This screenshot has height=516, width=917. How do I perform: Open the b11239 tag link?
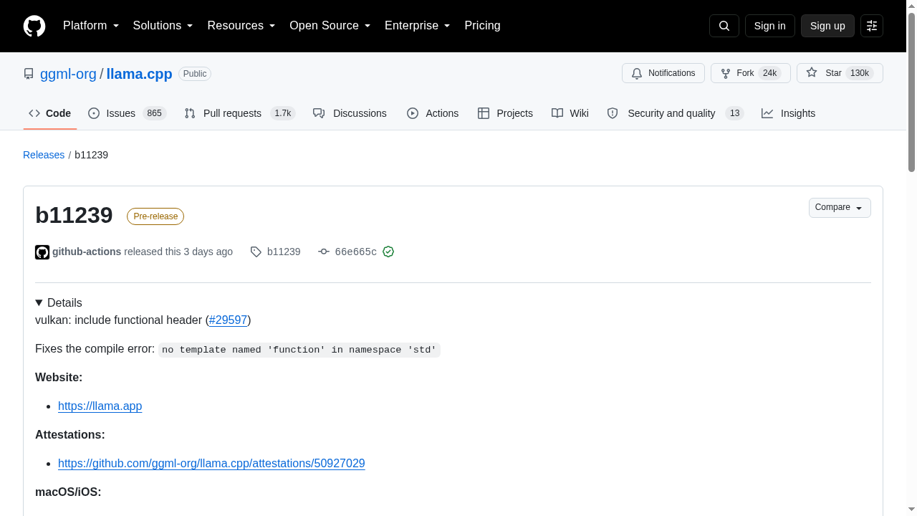(x=276, y=252)
